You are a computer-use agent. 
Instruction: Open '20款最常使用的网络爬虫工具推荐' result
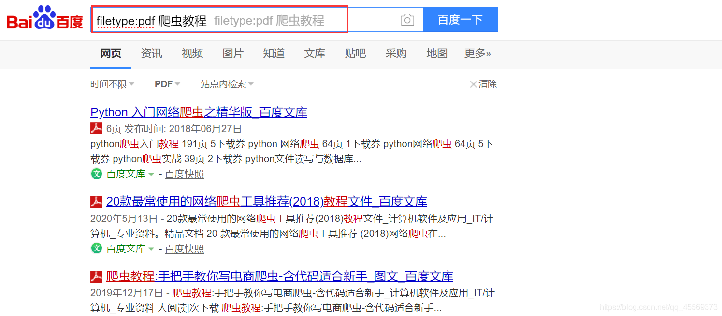pos(267,201)
